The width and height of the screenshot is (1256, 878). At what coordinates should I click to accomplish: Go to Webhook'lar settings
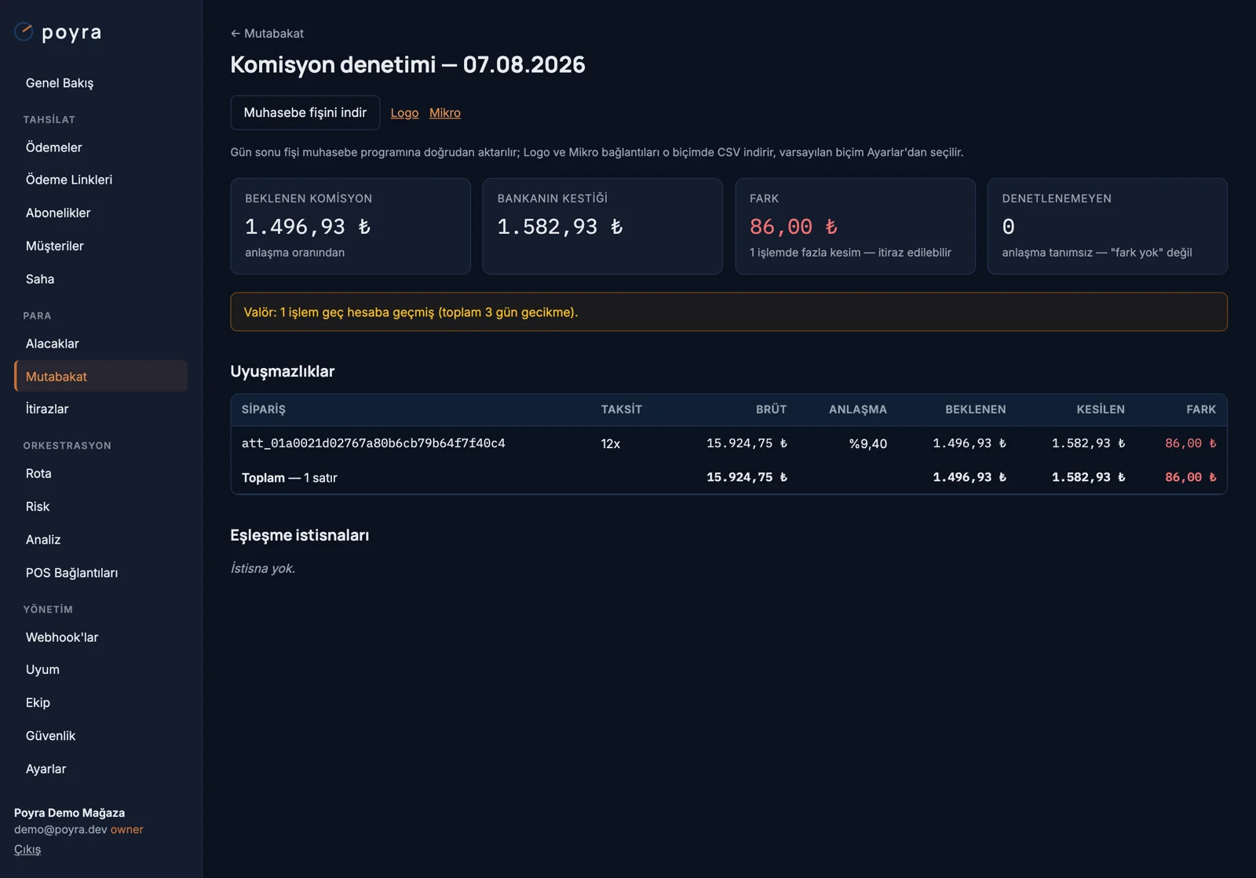point(100,636)
